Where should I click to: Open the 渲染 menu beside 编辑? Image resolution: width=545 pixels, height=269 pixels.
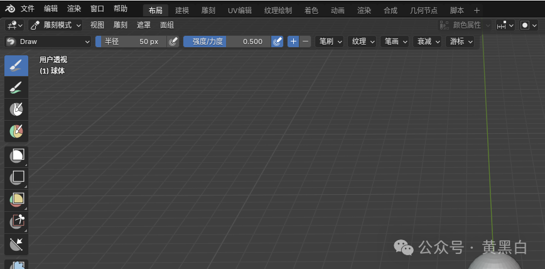[x=74, y=9]
